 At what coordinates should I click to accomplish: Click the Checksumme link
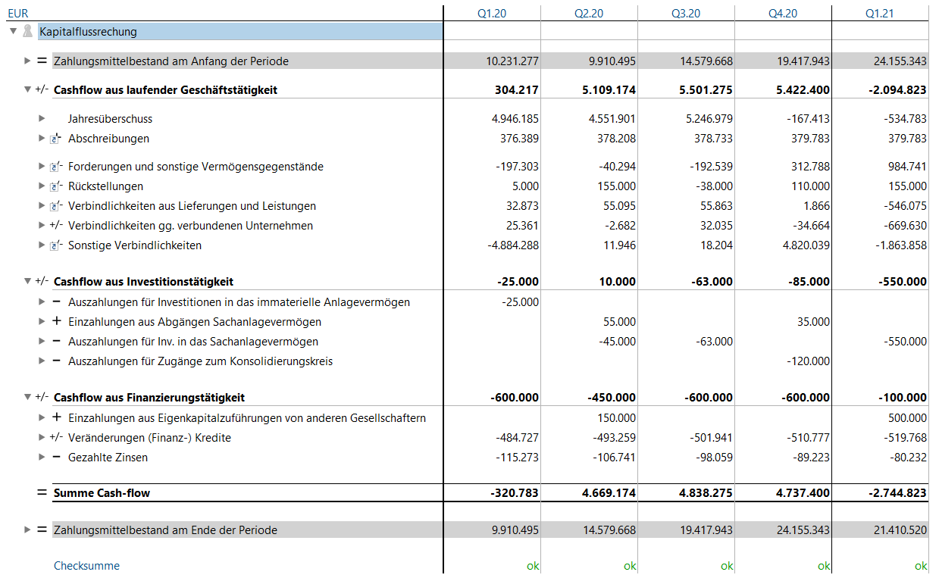click(x=86, y=565)
